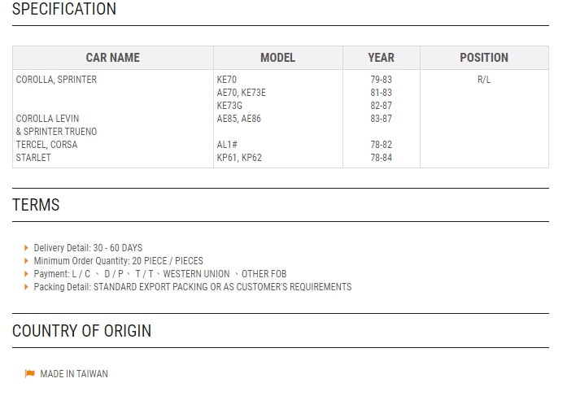
Task: Click the Delivery Detail 30 - 60 DAYS line
Action: click(88, 248)
